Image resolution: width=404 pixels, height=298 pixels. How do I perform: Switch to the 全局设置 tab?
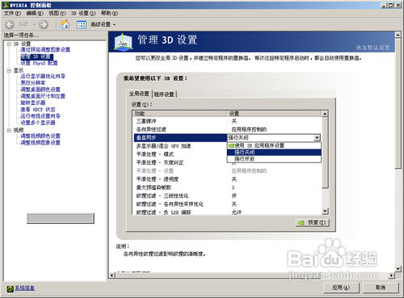click(139, 94)
